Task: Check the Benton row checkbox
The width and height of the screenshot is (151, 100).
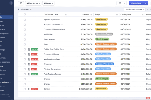Action: tap(25, 89)
